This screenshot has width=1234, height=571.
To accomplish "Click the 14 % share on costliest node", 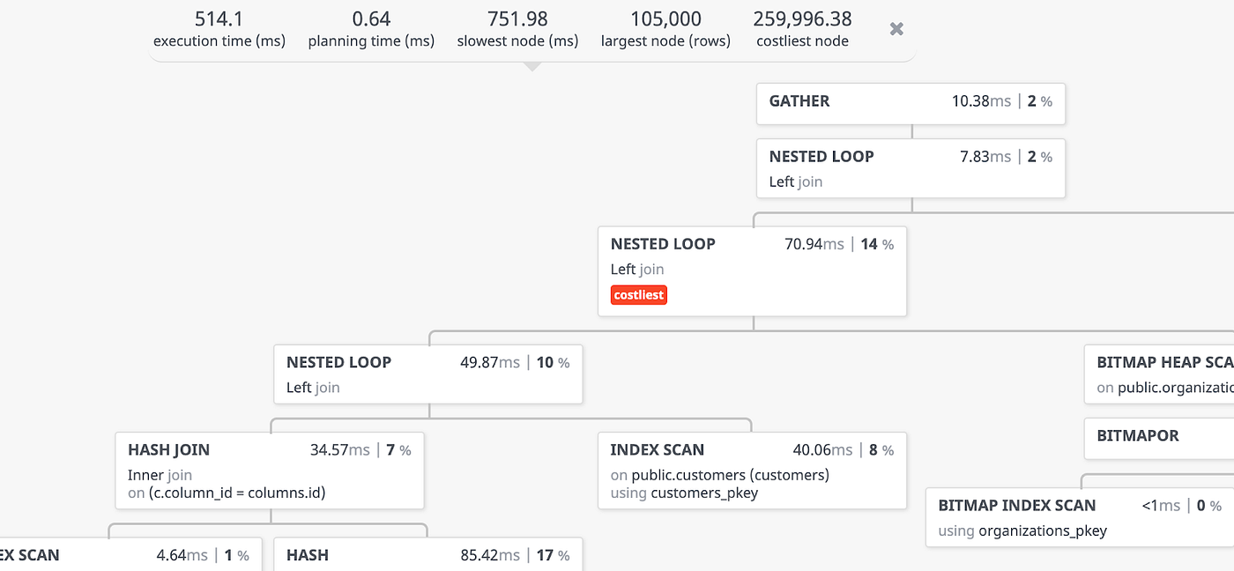I will click(877, 245).
